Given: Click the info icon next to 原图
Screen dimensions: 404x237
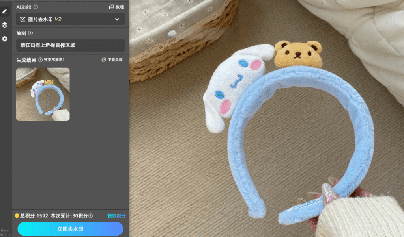Looking at the screenshot, I should click(30, 33).
